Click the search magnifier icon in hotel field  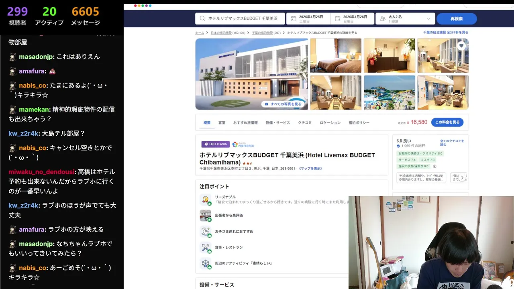tap(202, 18)
